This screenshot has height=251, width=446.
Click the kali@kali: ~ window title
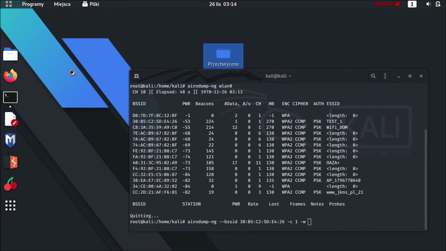pyautogui.click(x=278, y=76)
